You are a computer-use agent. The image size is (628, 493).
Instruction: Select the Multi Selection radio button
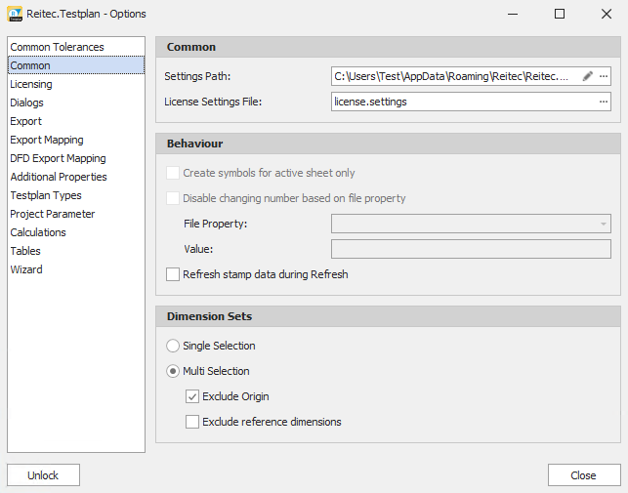coord(173,371)
